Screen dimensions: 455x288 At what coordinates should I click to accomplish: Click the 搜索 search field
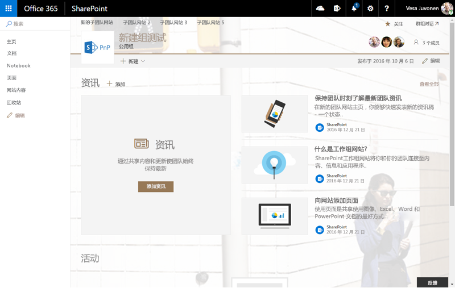tap(35, 24)
